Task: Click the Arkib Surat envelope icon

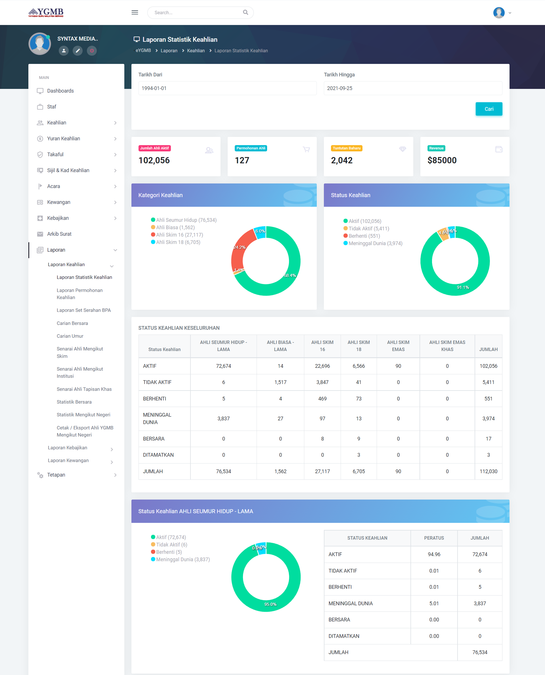Action: 40,234
